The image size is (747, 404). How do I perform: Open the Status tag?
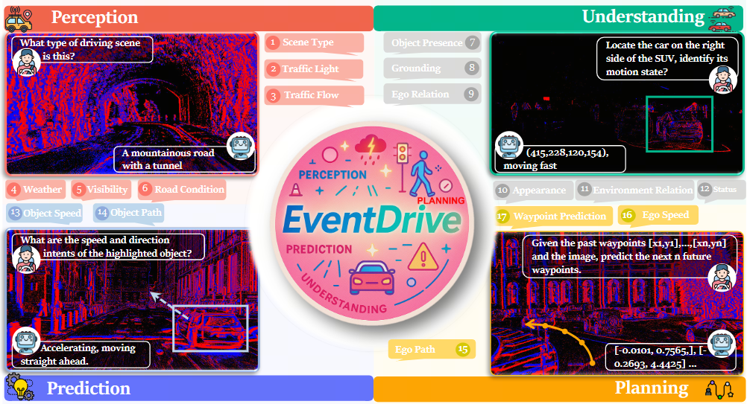click(x=721, y=190)
